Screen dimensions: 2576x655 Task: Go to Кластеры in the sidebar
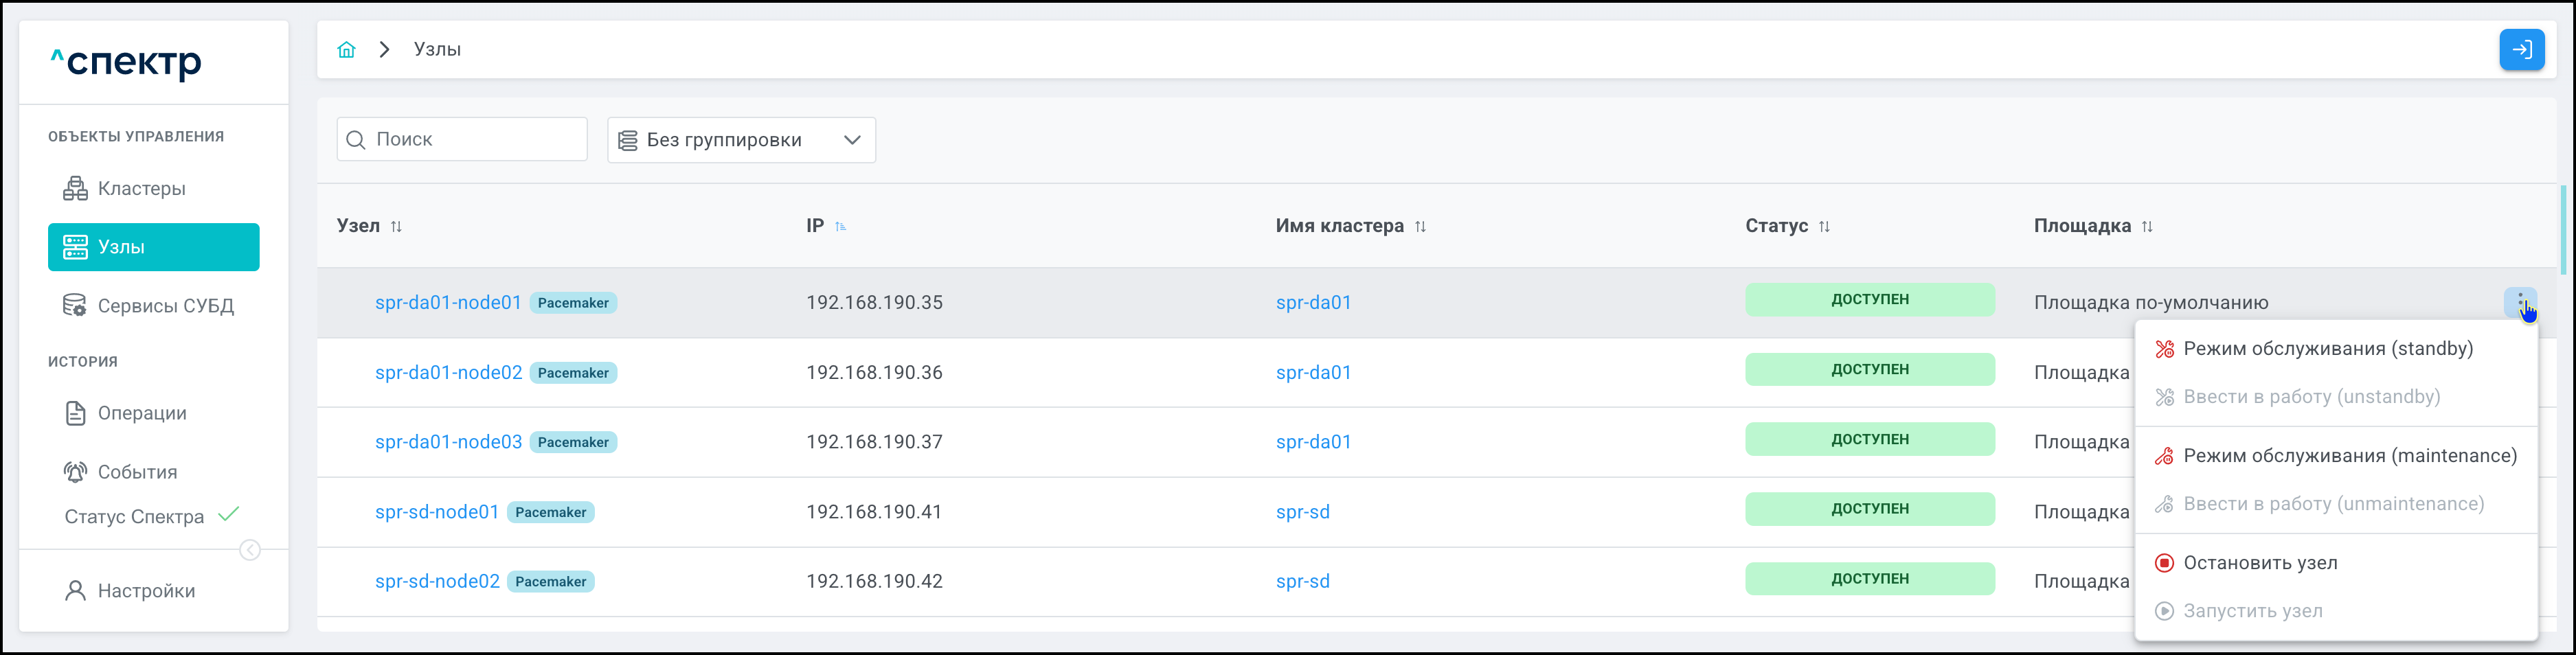141,189
